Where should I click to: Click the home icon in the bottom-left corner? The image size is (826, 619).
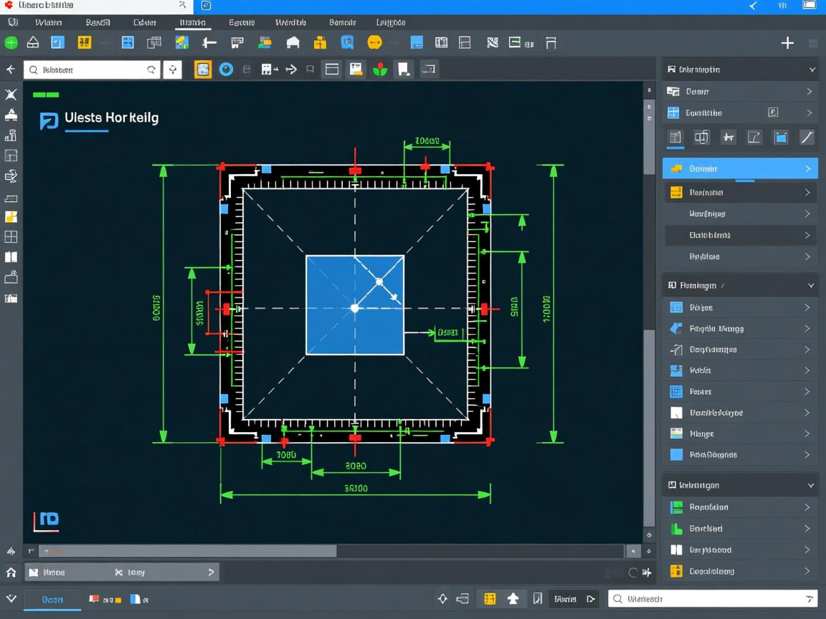[x=11, y=572]
